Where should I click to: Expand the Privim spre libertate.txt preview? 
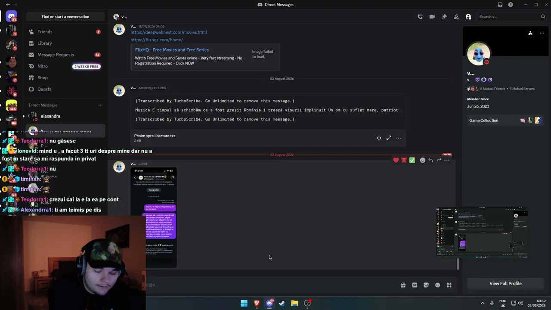click(389, 138)
